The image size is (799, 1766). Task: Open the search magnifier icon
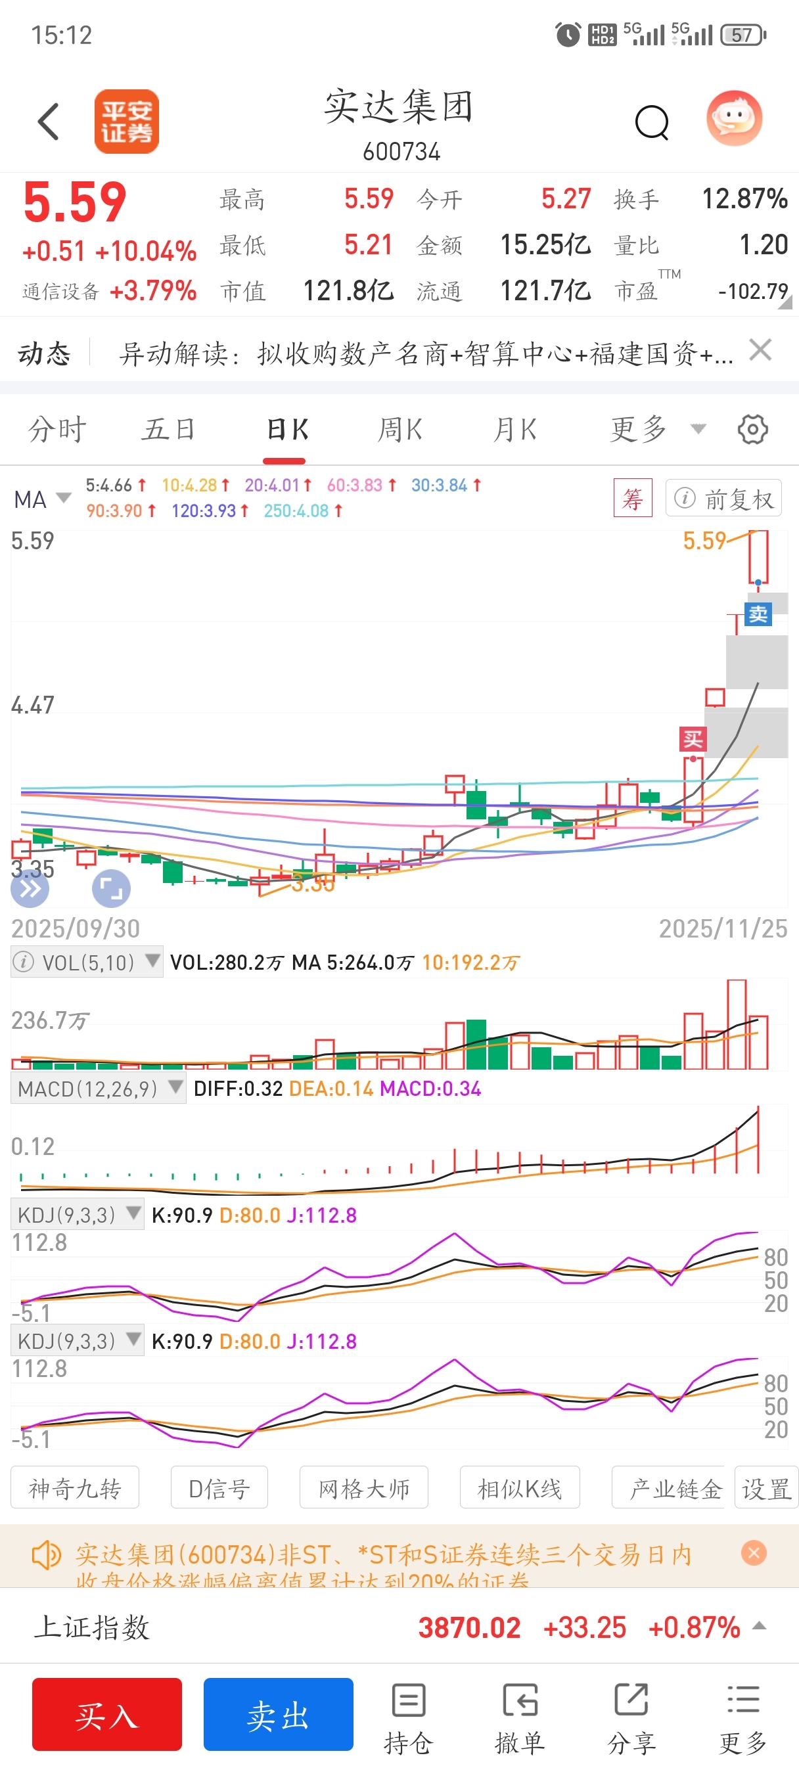(652, 123)
